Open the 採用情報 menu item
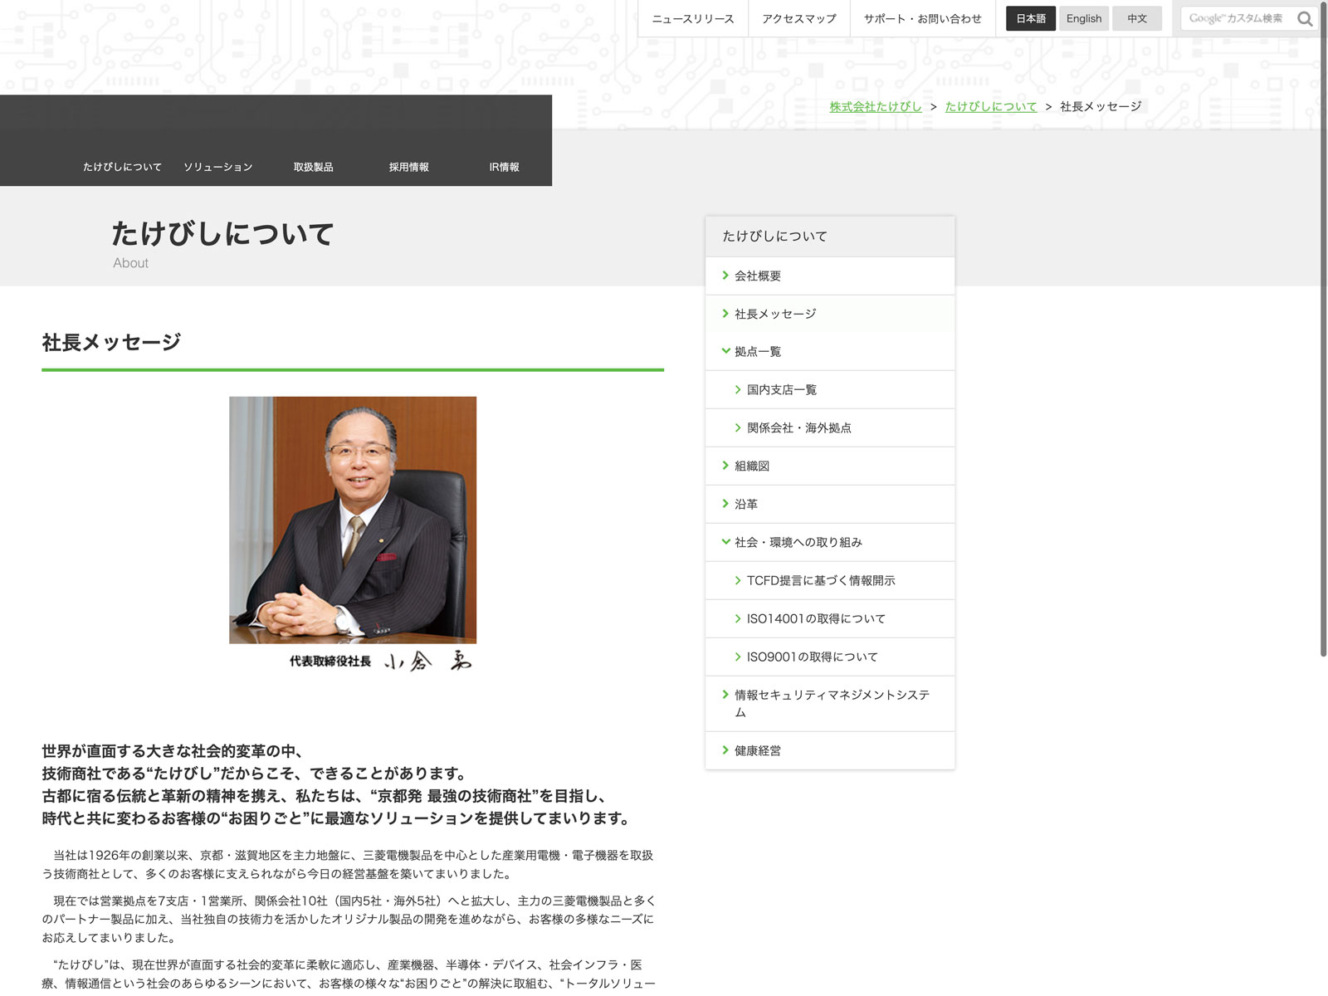 (x=408, y=167)
